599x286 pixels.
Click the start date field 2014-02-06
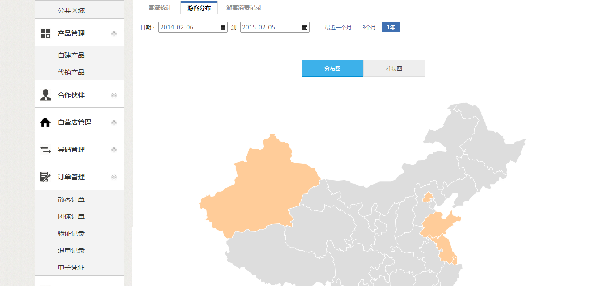[x=189, y=27]
